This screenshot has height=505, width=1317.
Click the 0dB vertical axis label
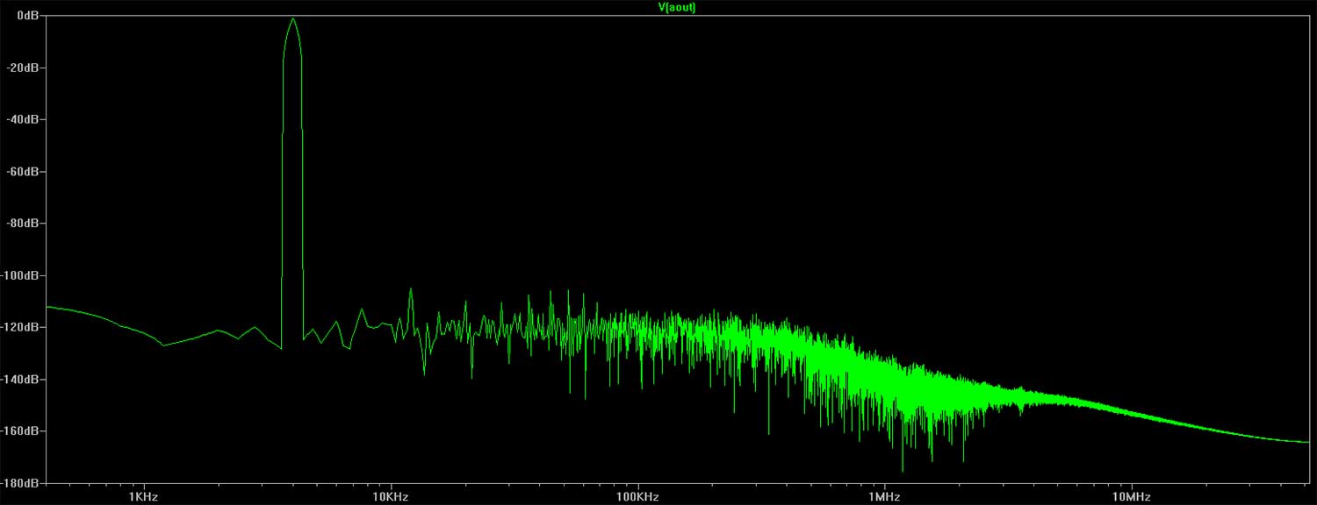click(27, 16)
